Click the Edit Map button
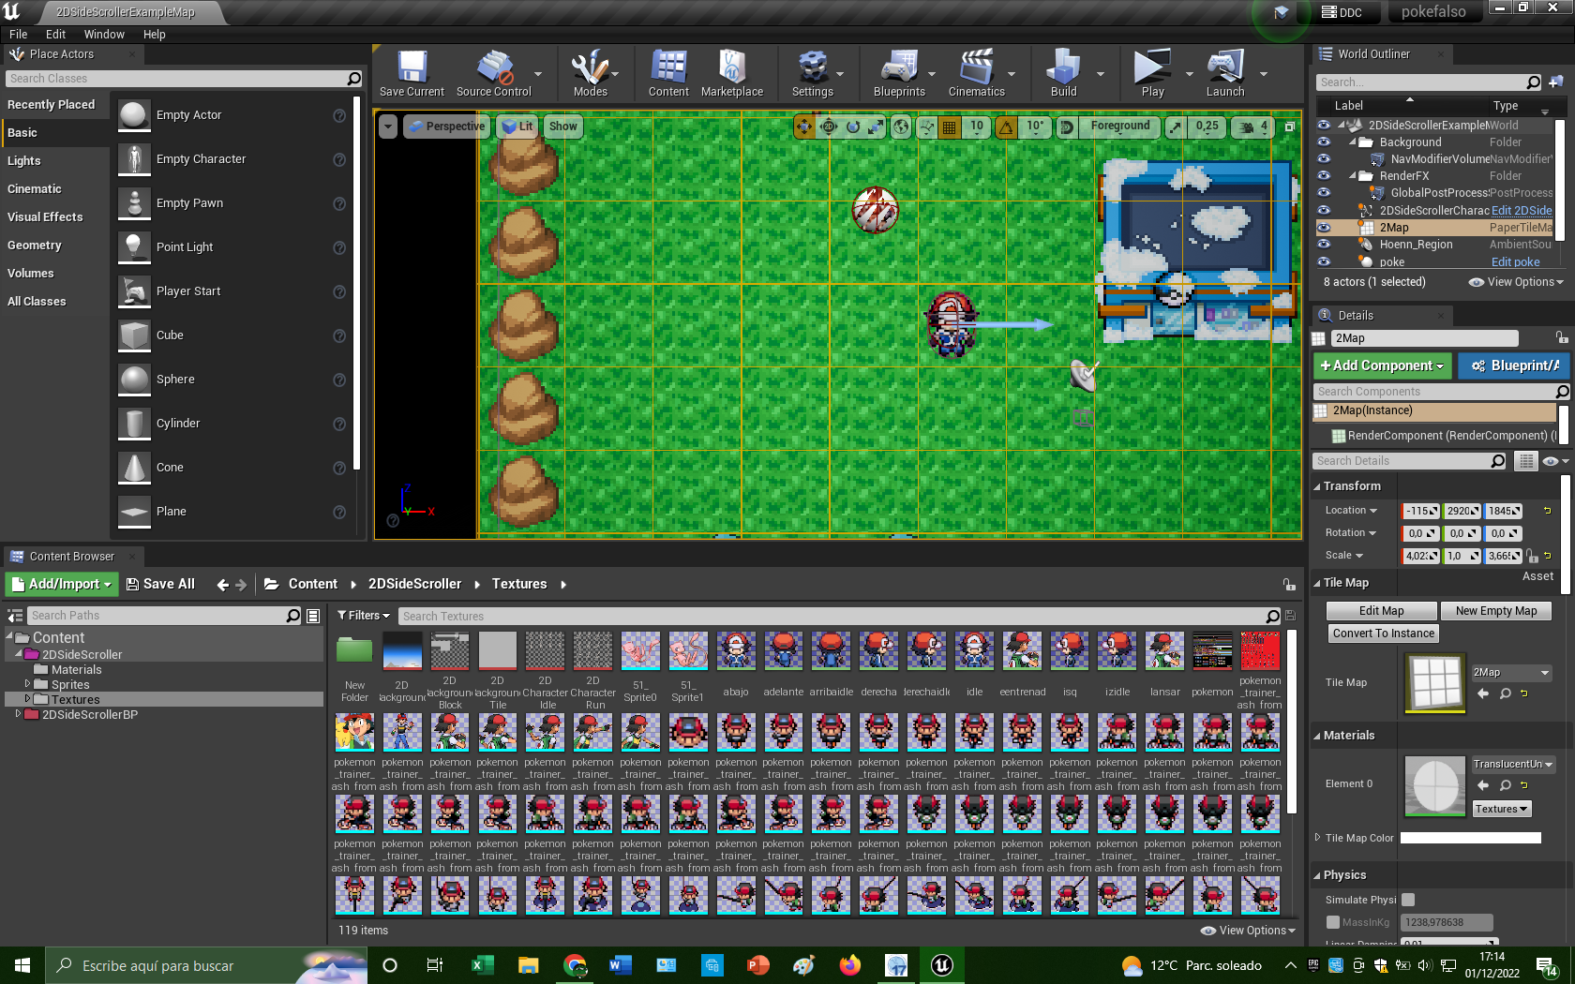 pyautogui.click(x=1381, y=611)
